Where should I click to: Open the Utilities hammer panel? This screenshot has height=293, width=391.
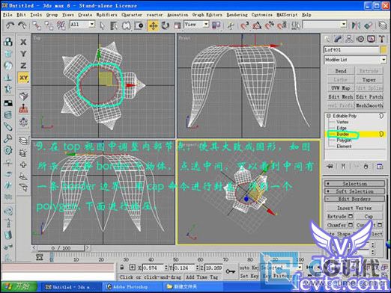pyautogui.click(x=381, y=39)
